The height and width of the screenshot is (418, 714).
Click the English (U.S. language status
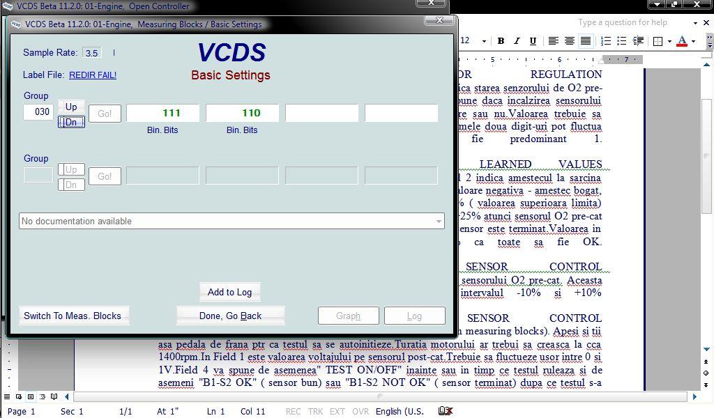click(400, 411)
